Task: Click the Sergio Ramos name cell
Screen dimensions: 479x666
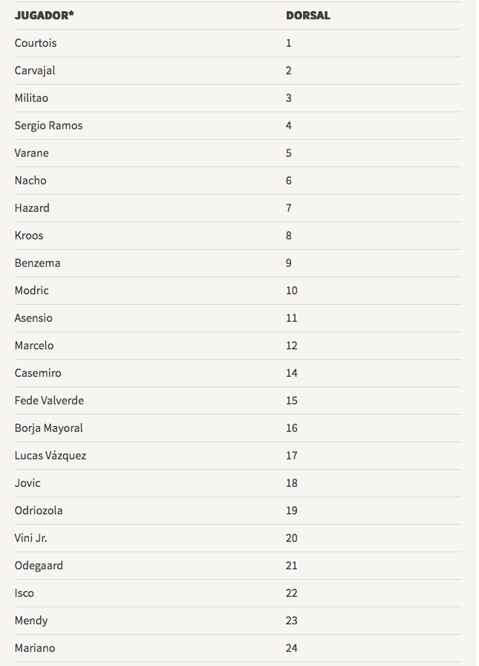Action: click(48, 126)
